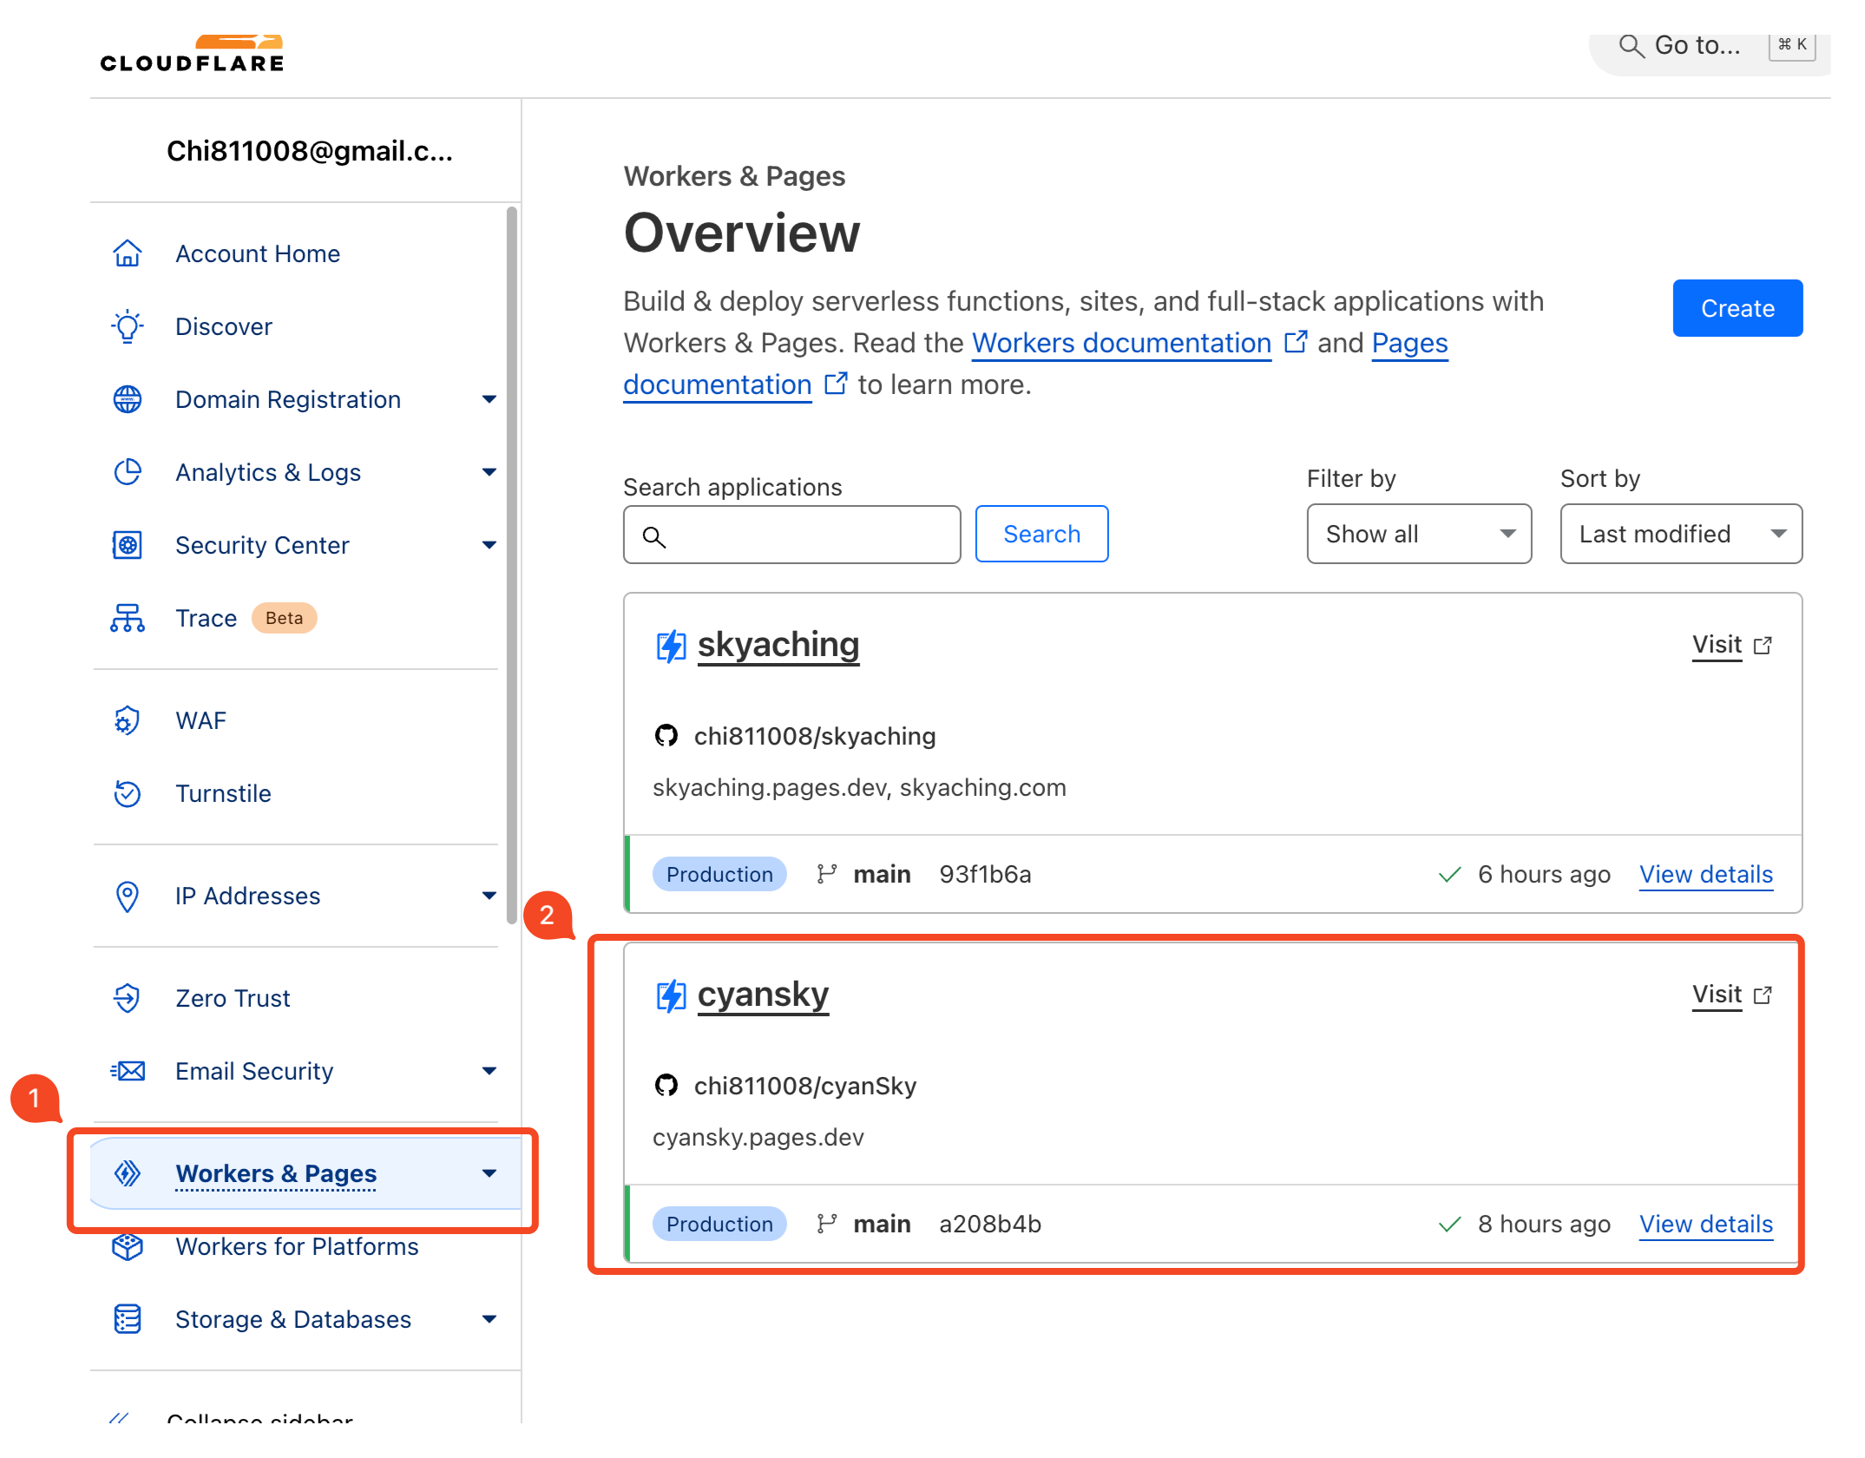Click the Turnstile icon
Viewport: 1865px width, 1458px height.
pos(128,793)
